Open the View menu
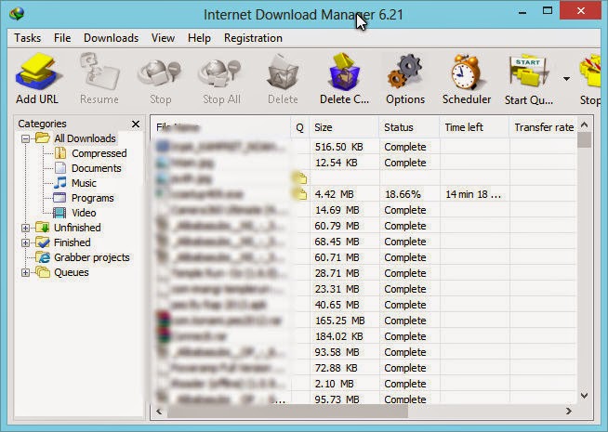The width and height of the screenshot is (608, 432). tap(163, 38)
